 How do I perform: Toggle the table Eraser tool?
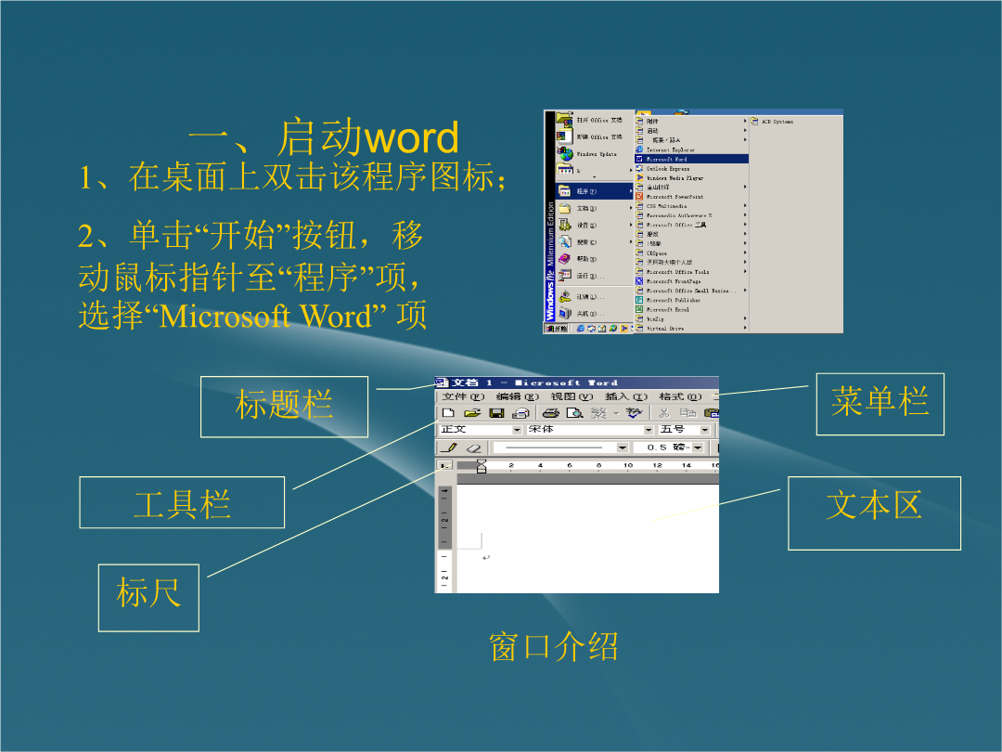tap(473, 447)
